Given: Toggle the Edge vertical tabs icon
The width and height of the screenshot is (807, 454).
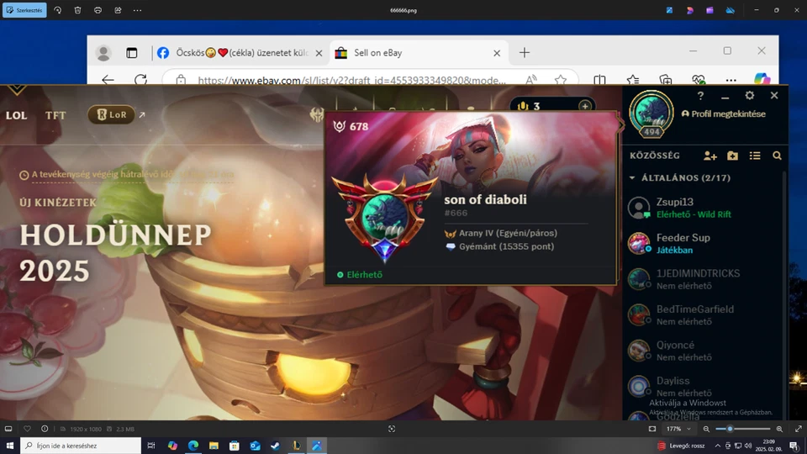Looking at the screenshot, I should [132, 53].
